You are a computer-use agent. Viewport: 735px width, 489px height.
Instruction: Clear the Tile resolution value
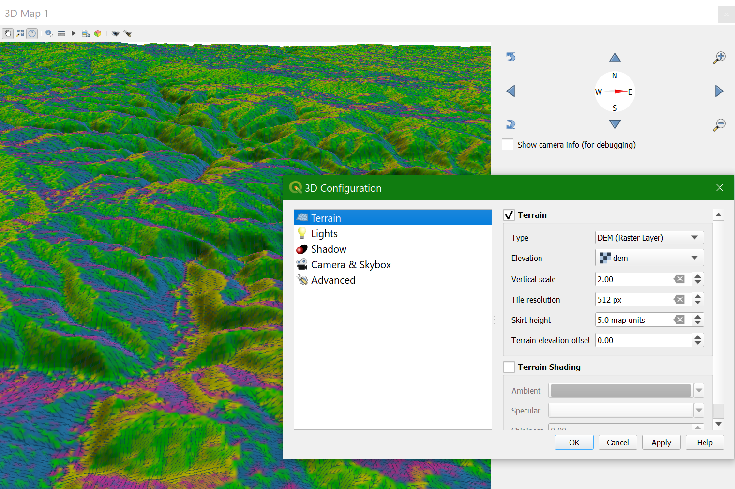coord(679,299)
